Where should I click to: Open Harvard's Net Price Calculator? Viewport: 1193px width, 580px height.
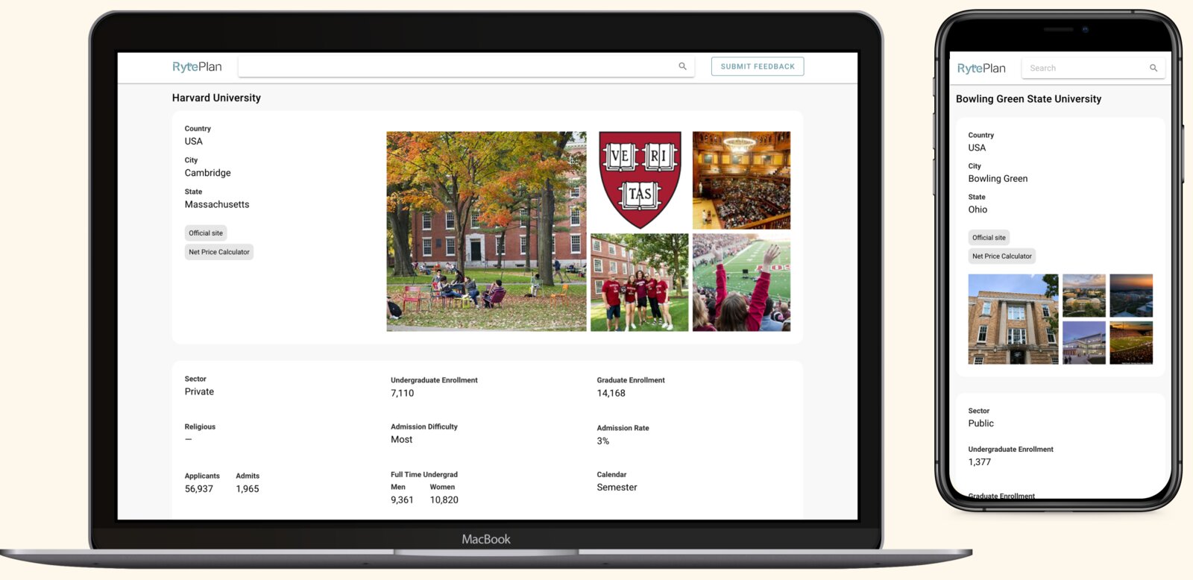coord(219,252)
